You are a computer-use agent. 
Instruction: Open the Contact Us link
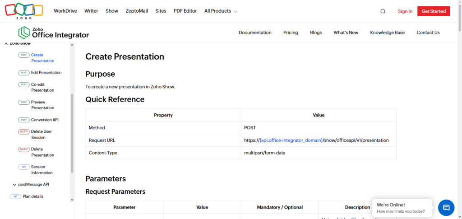(x=428, y=33)
